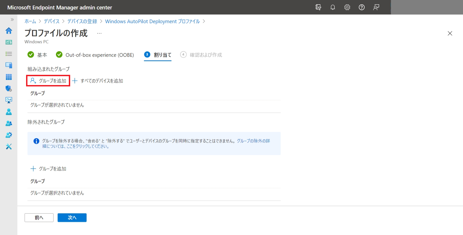Switch to Out-of-box experience (OOBE) step
This screenshot has height=235, width=463.
click(95, 55)
